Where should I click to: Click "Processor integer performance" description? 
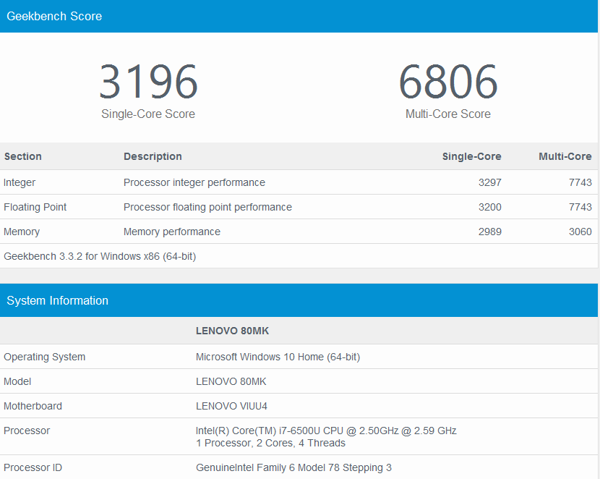[x=194, y=182]
